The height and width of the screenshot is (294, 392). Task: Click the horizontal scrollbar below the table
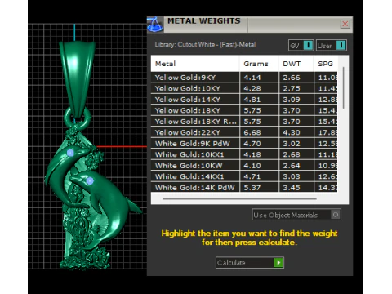pos(239,199)
